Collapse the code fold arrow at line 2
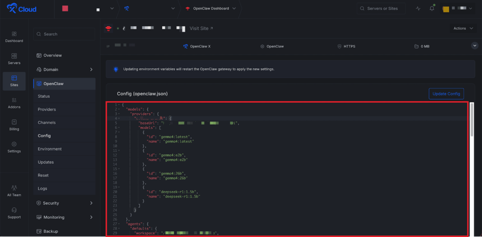This screenshot has width=482, height=237. (x=119, y=109)
